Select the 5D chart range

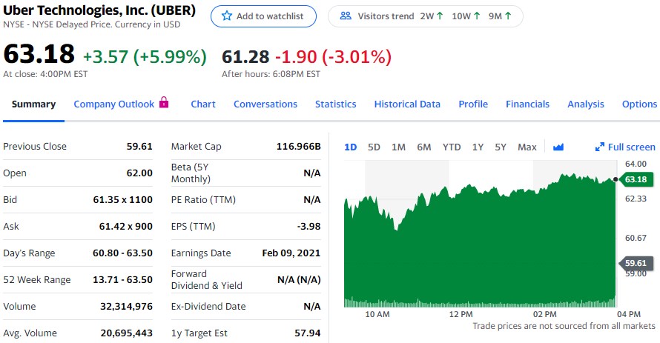374,147
